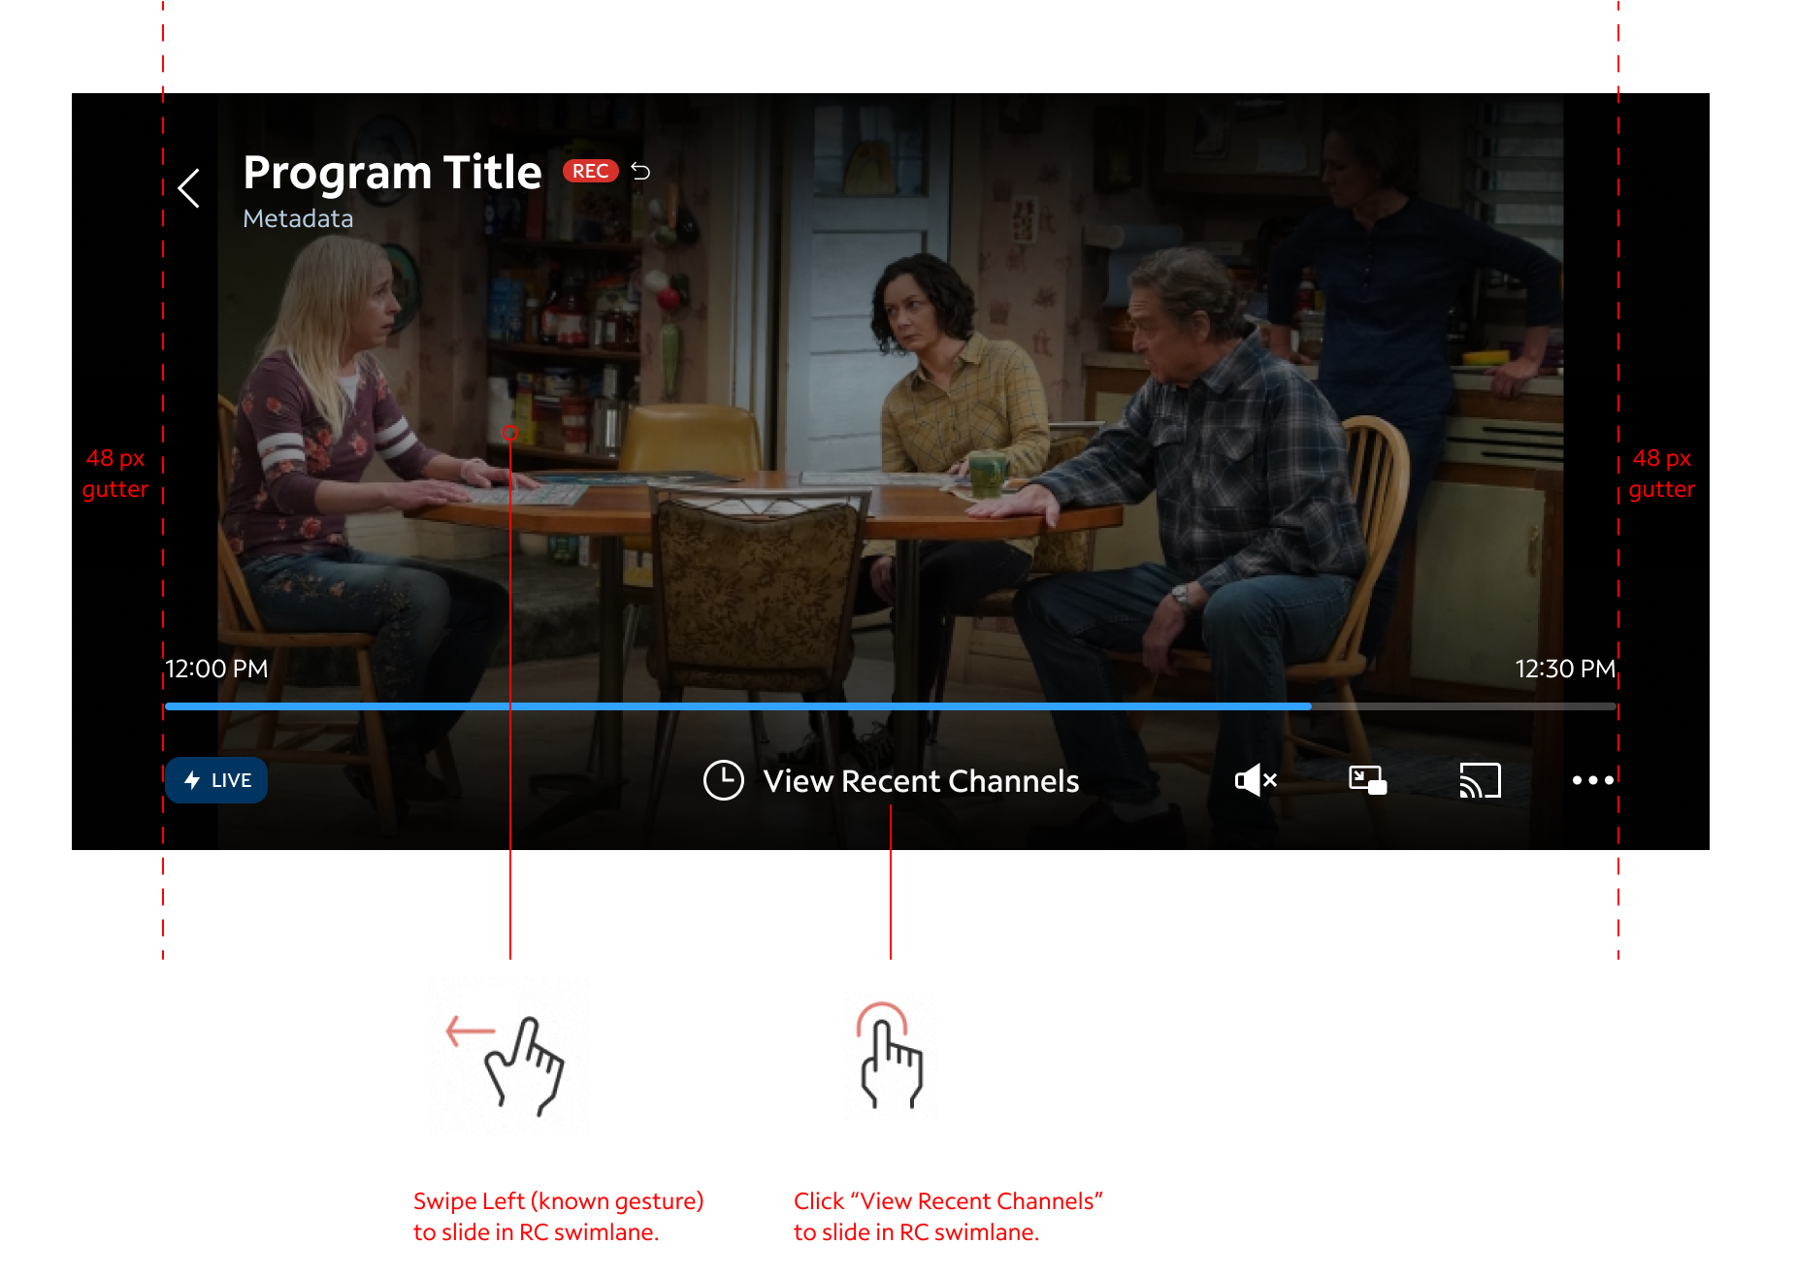1796x1277 pixels.
Task: Jump to live with the LIVE button
Action: coord(216,780)
